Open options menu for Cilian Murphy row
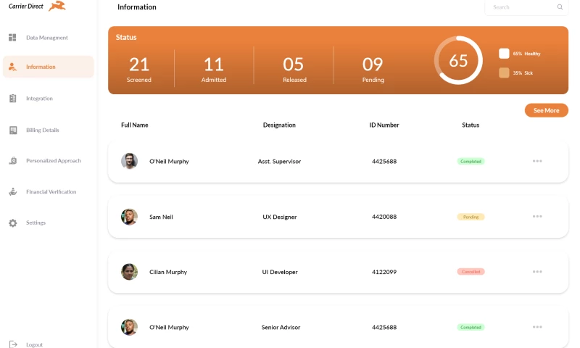Image resolution: width=580 pixels, height=348 pixels. pos(537,272)
